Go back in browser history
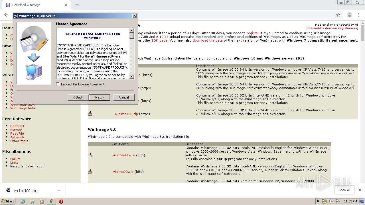Viewport: 365px width, 205px height. click(6, 15)
